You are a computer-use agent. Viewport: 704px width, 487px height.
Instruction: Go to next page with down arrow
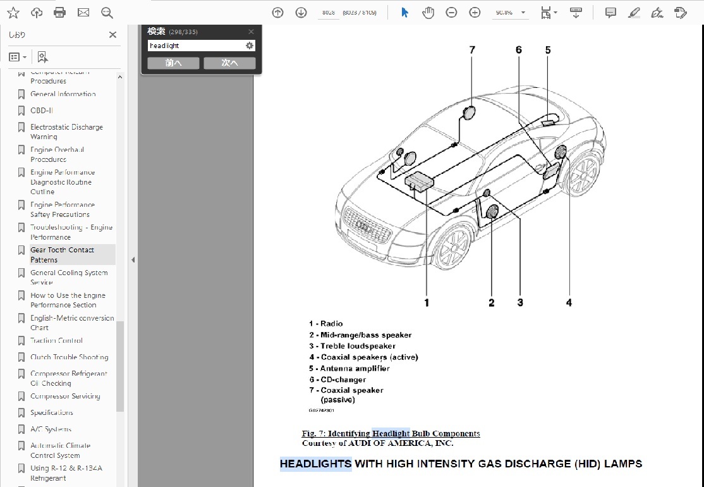[x=301, y=13]
